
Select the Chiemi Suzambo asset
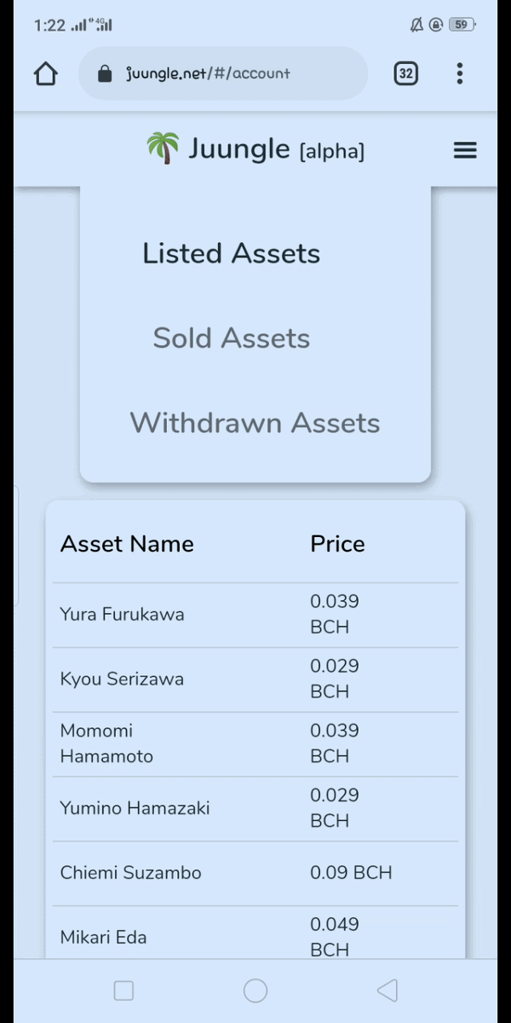point(255,874)
